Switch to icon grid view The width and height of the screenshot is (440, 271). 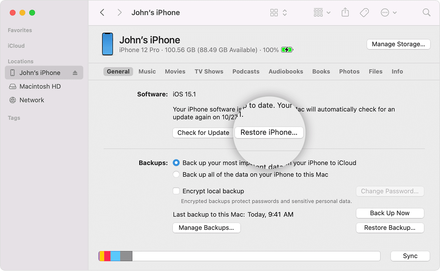coord(274,12)
